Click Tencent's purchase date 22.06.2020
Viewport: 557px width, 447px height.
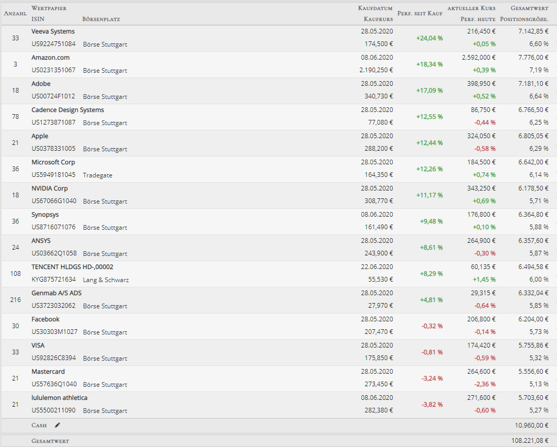[377, 267]
